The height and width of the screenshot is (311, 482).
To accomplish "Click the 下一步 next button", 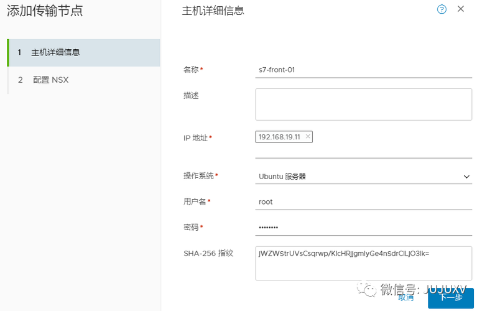I will point(451,298).
